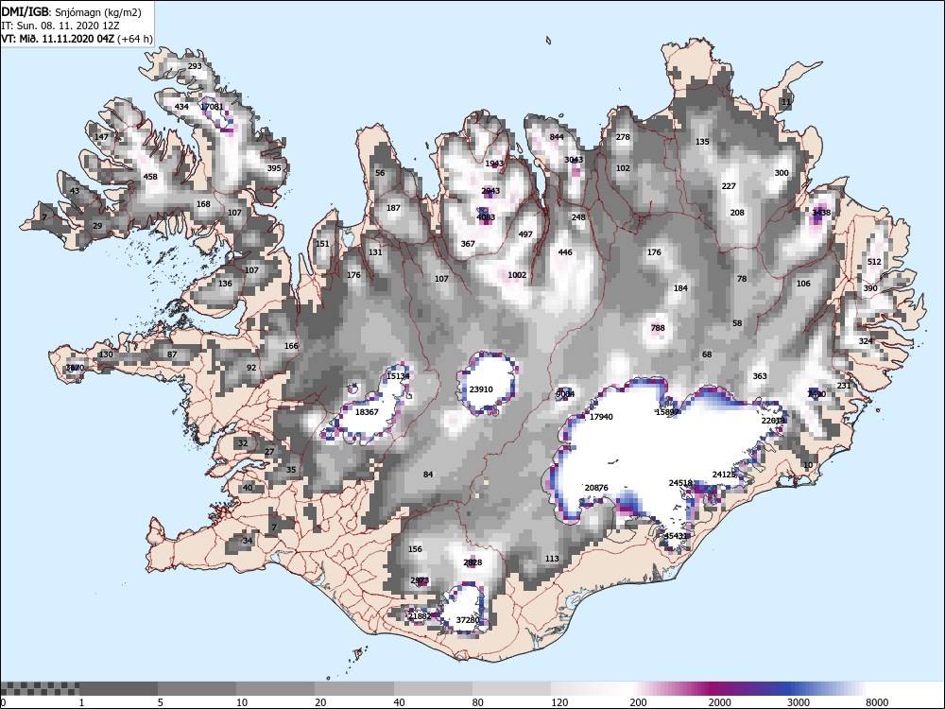Click the glacier value '15892'

click(x=667, y=412)
